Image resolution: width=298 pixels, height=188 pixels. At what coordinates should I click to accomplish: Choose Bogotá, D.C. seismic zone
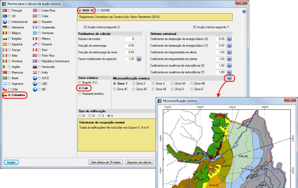click(80, 82)
